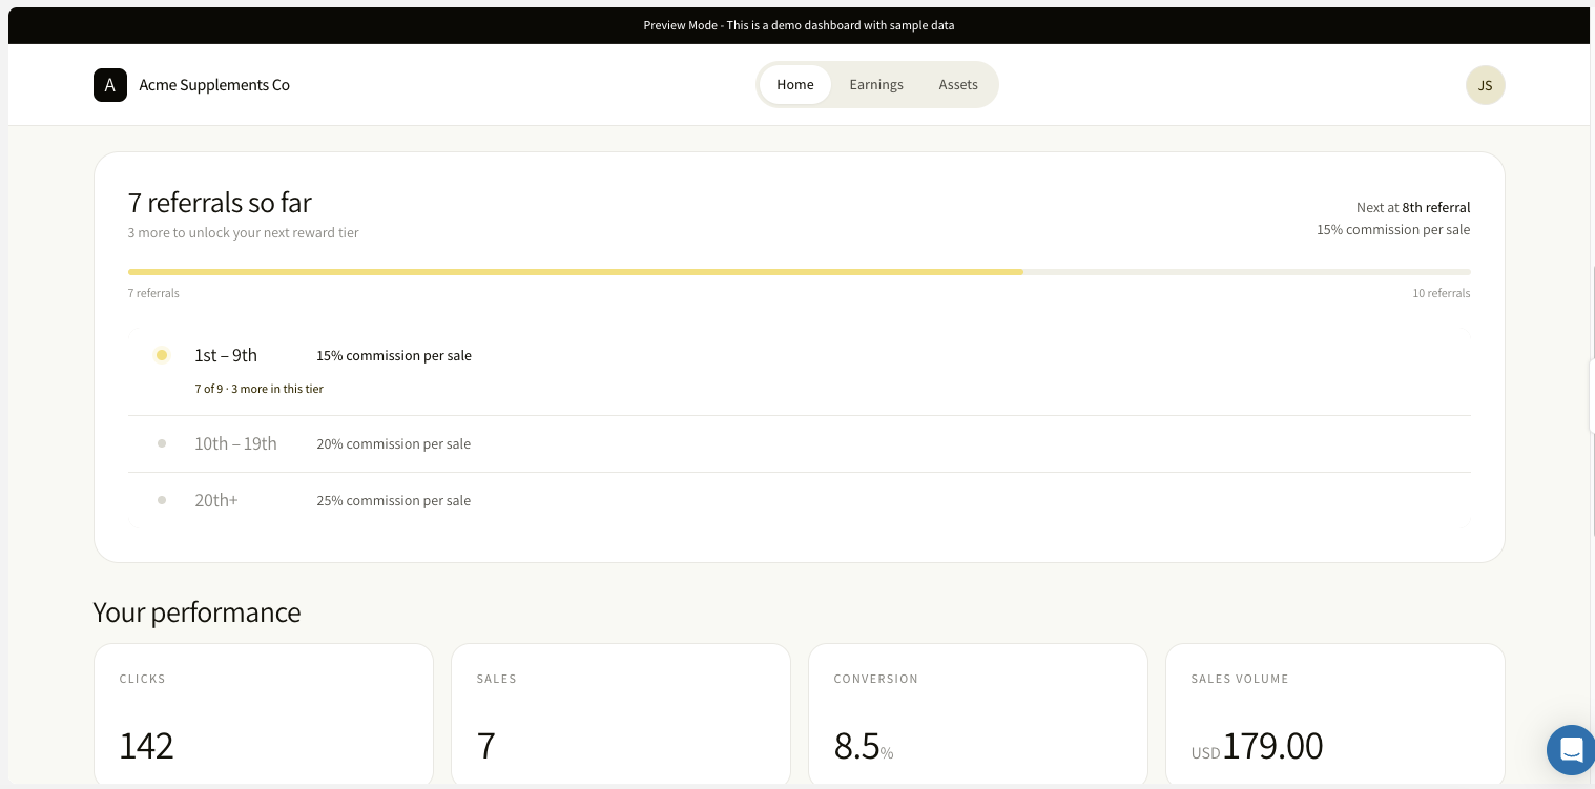
Task: Click the 'Your performance' heading
Action: point(197,612)
